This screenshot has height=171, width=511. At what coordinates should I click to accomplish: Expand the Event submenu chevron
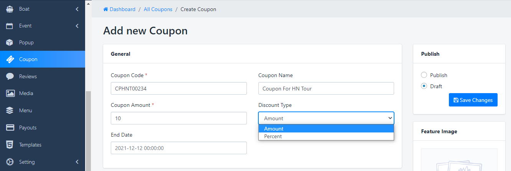[x=77, y=26]
